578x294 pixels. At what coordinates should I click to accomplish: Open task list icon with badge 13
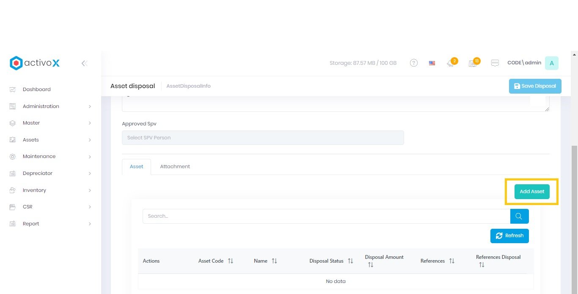pyautogui.click(x=473, y=64)
